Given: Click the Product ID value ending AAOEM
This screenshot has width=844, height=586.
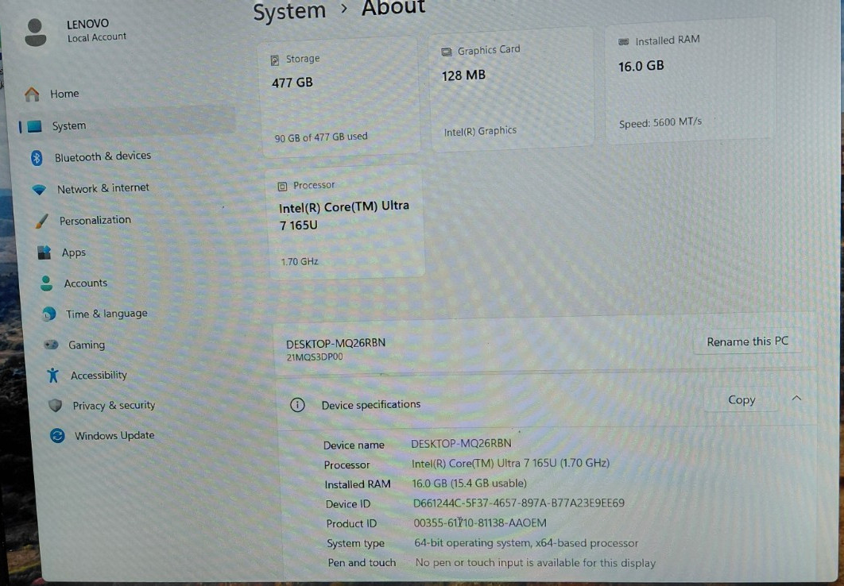Looking at the screenshot, I should [479, 522].
